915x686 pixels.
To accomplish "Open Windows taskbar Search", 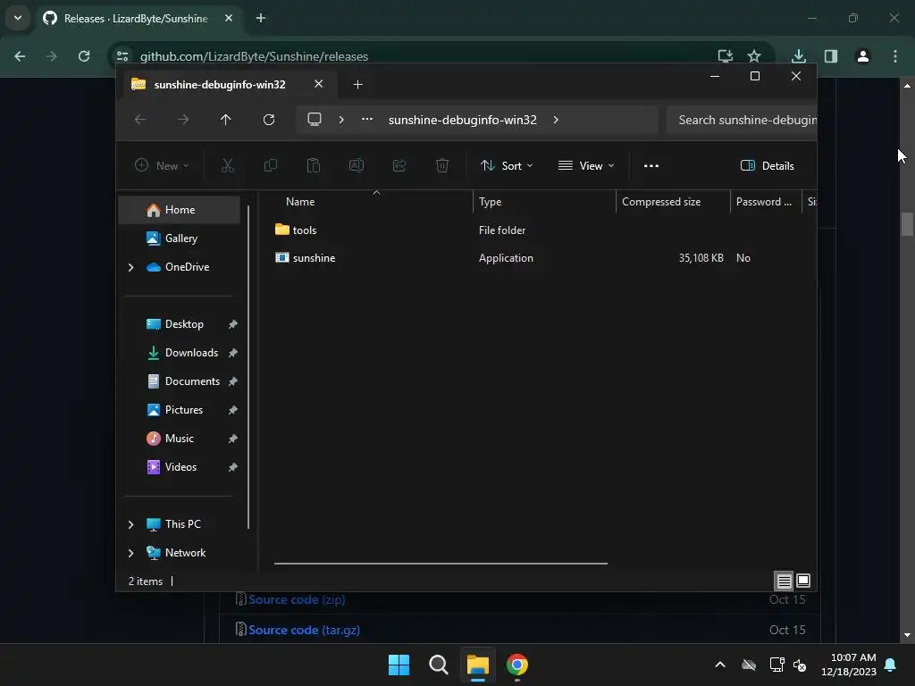I will (x=438, y=665).
